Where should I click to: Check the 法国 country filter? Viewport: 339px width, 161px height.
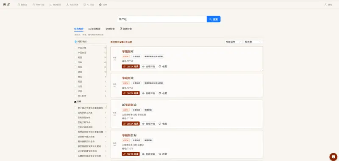tap(75, 86)
